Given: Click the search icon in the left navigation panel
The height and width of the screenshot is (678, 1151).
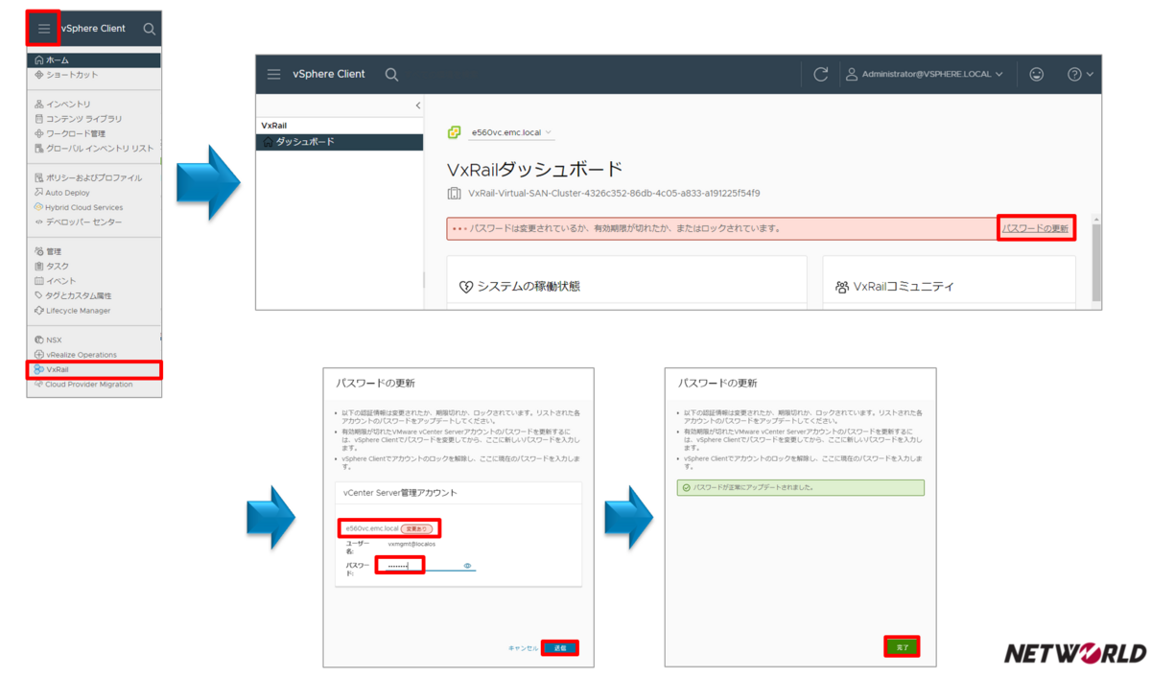Looking at the screenshot, I should tap(149, 29).
